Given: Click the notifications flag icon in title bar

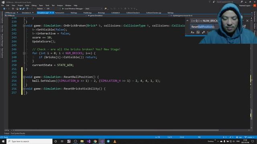Looking at the screenshot, I should [210, 2].
